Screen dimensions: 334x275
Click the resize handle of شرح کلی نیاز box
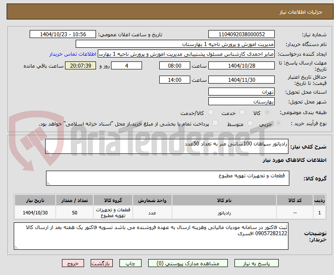pyautogui.click(x=47, y=152)
